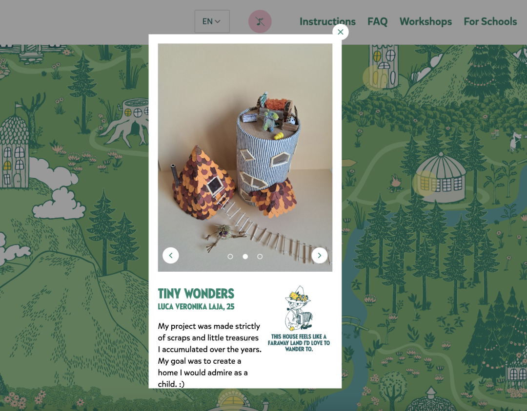
Task: Click the yellow-domed house at bottom
Action: point(232,400)
